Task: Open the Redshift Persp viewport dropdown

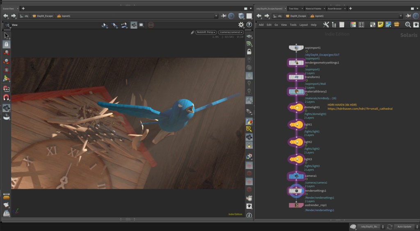Action: click(x=206, y=32)
